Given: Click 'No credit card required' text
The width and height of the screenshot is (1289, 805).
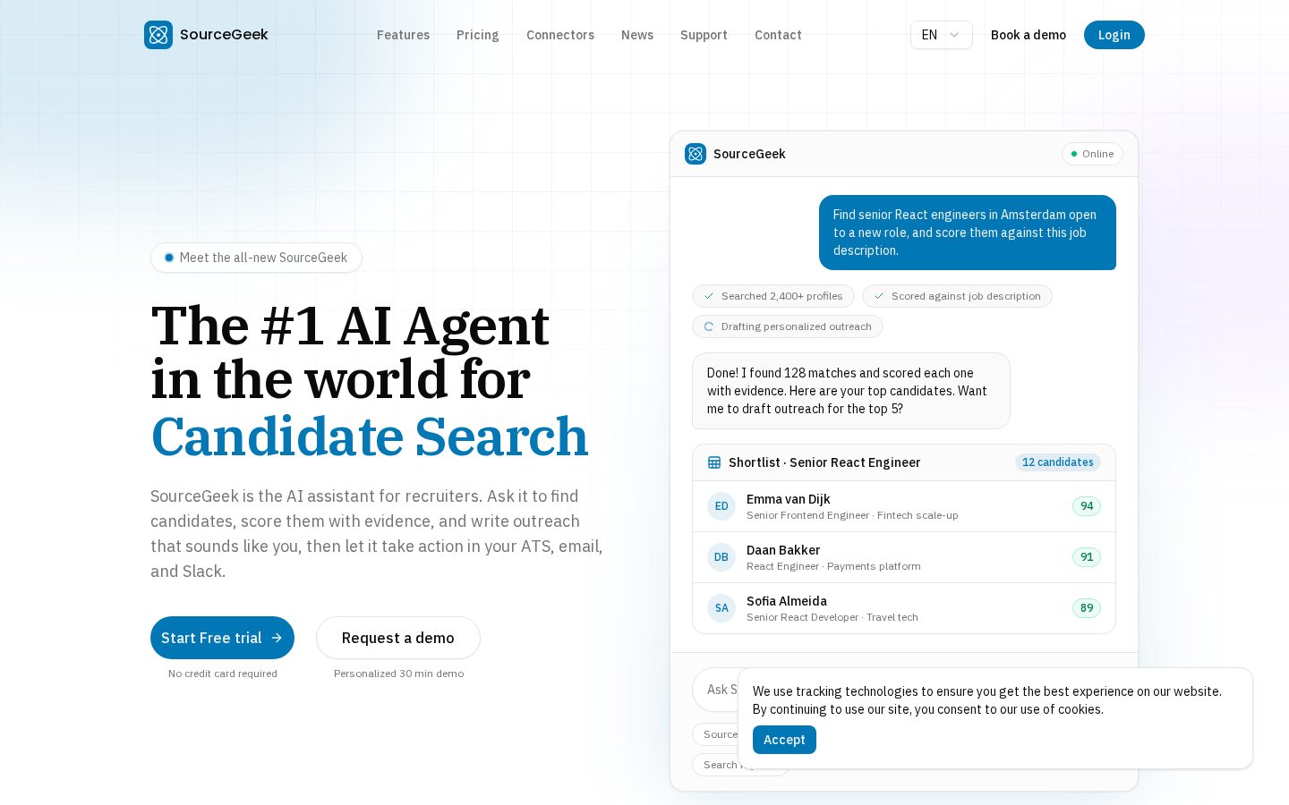Looking at the screenshot, I should click(223, 674).
